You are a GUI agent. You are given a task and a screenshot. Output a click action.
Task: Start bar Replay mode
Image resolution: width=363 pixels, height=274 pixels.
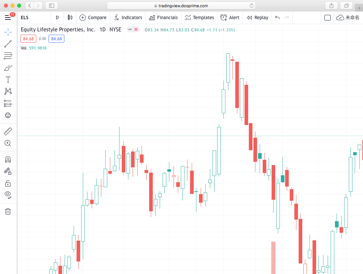257,17
